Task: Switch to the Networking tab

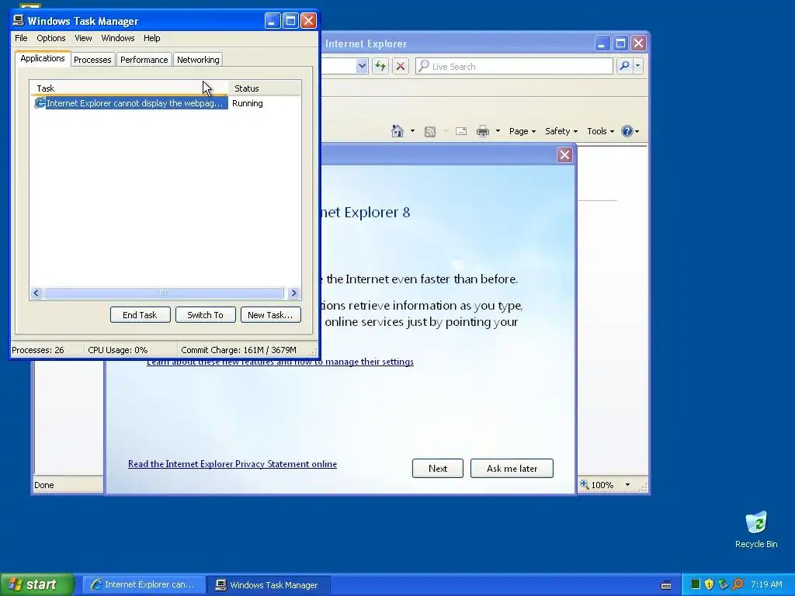Action: click(198, 60)
